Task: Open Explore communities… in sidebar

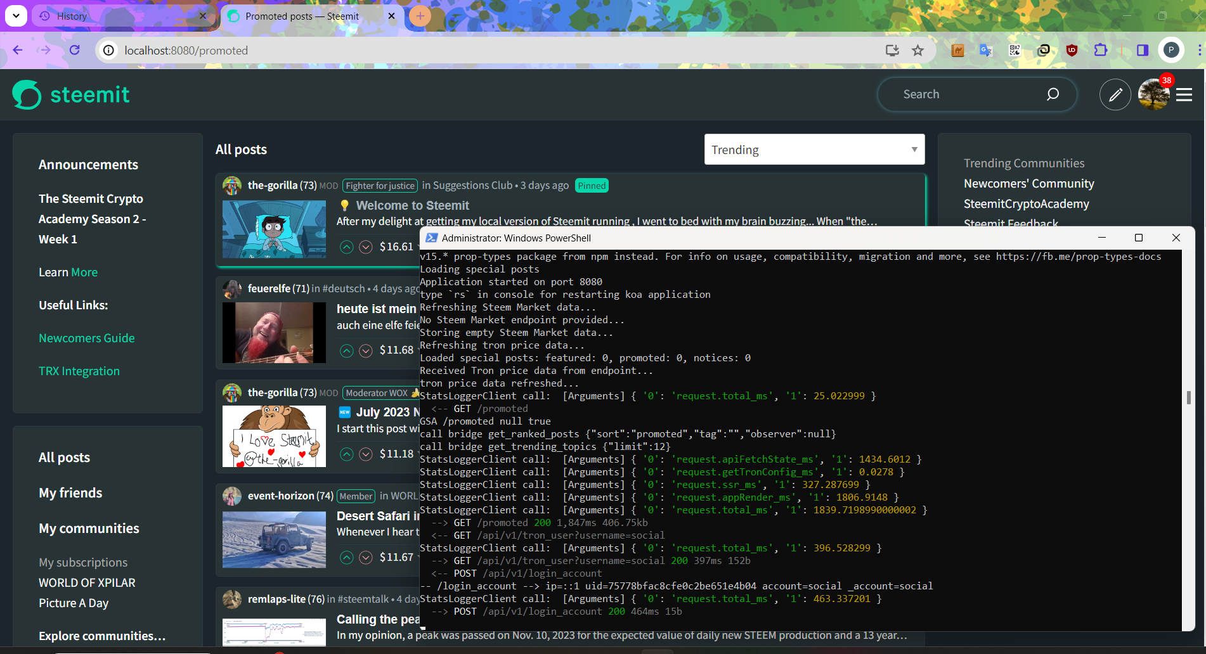Action: tap(102, 636)
